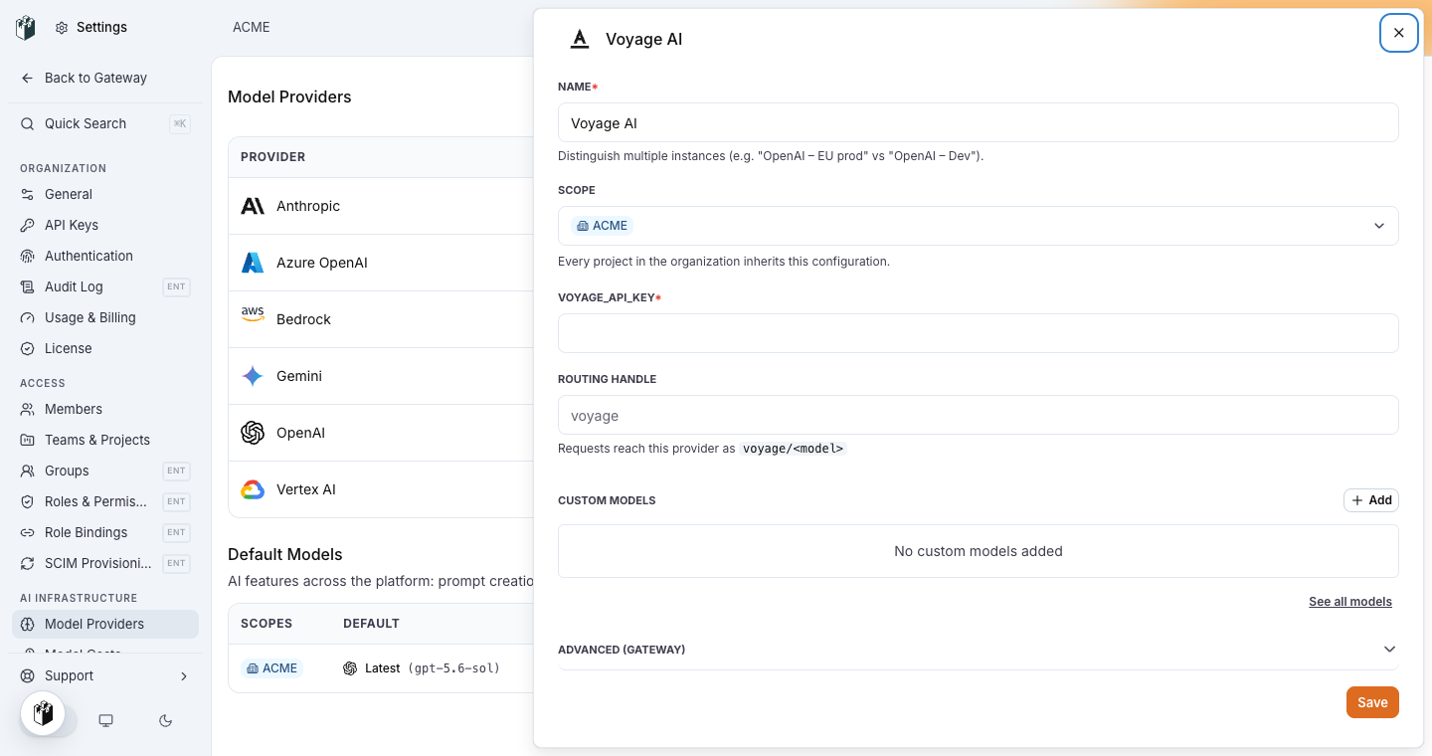1432x756 pixels.
Task: Click the Latest (gpt-5.6-sol) default model
Action: click(x=422, y=668)
